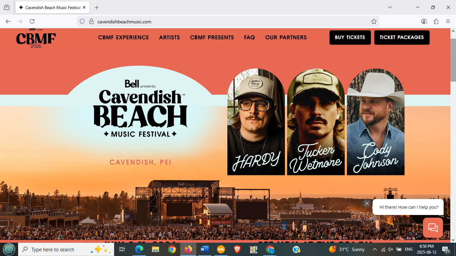Click the 'Hi there! How can I help you?' message
Screen dimensions: 456x256
pyautogui.click(x=409, y=207)
